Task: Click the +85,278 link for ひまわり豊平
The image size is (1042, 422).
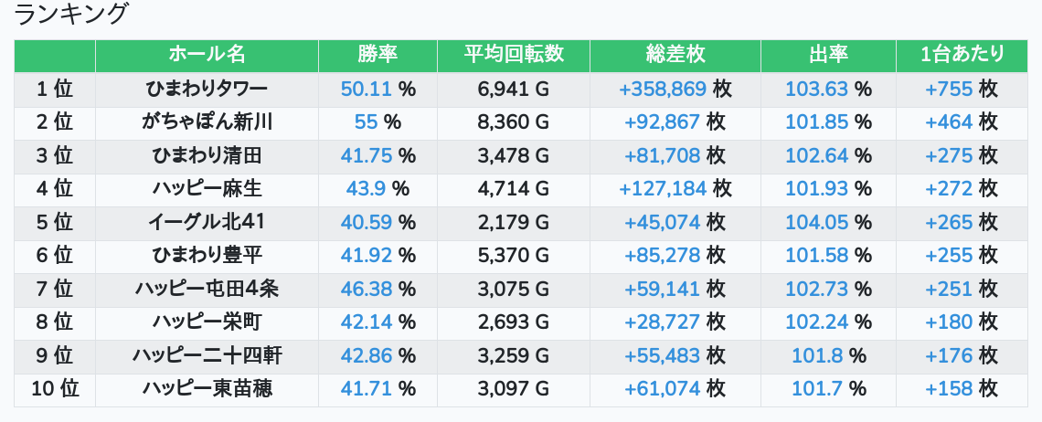Action: pos(662,257)
